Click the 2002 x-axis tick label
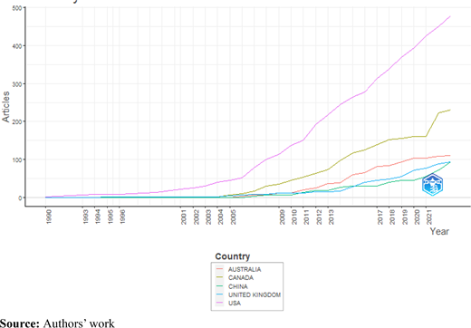Viewport: 471px width, 328px height. (197, 217)
